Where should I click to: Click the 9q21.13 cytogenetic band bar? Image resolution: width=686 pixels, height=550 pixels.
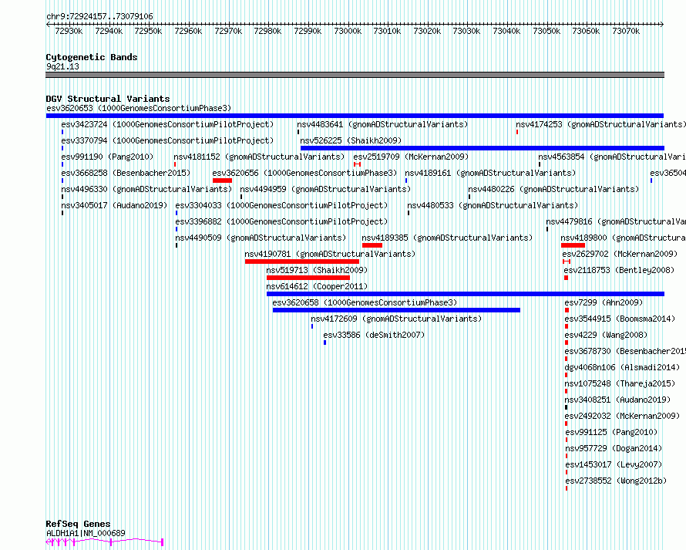click(x=355, y=75)
